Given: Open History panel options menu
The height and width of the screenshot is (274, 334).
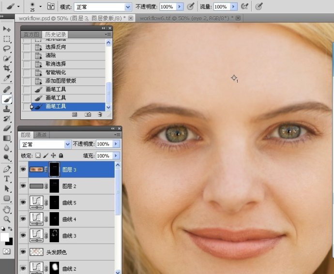Looking at the screenshot, I should tap(108, 34).
